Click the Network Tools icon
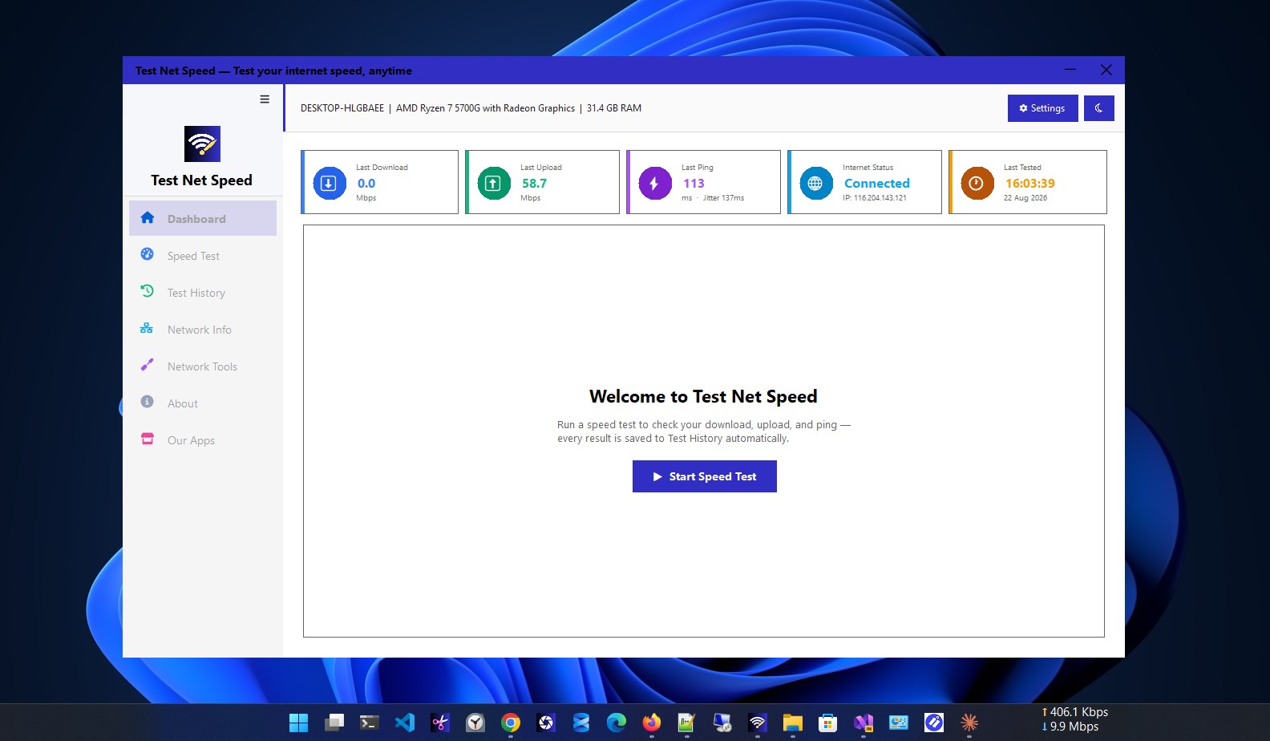This screenshot has height=741, width=1270. pos(148,365)
